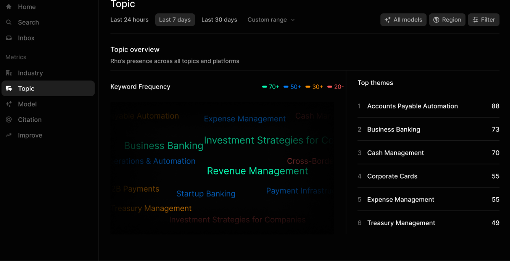Image resolution: width=510 pixels, height=261 pixels.
Task: Open the Improve section icon
Action: pyautogui.click(x=9, y=135)
